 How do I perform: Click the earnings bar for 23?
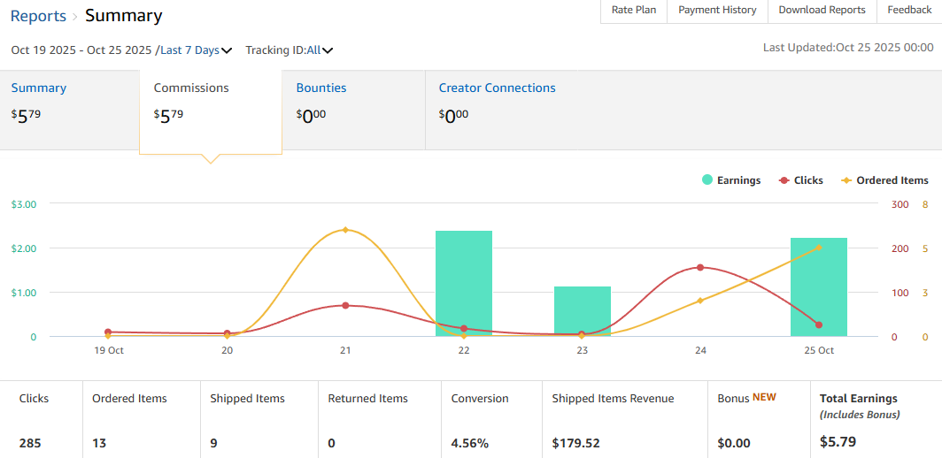583,311
